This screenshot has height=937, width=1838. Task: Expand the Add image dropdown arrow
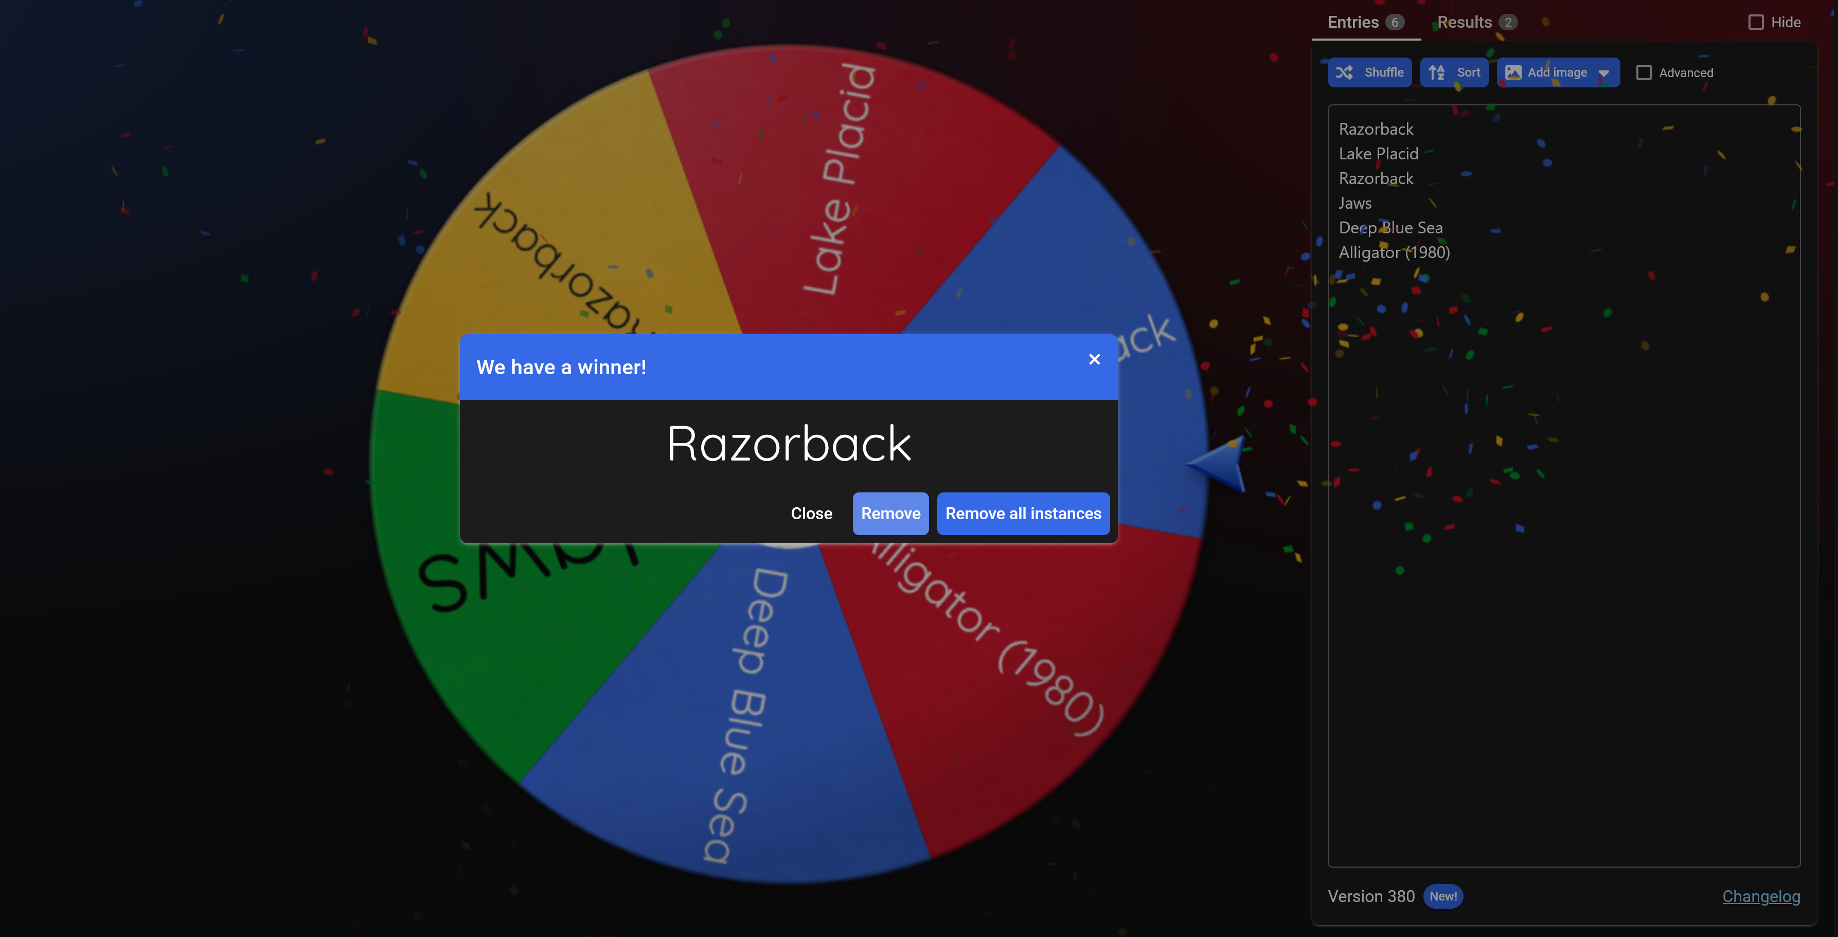pyautogui.click(x=1604, y=73)
